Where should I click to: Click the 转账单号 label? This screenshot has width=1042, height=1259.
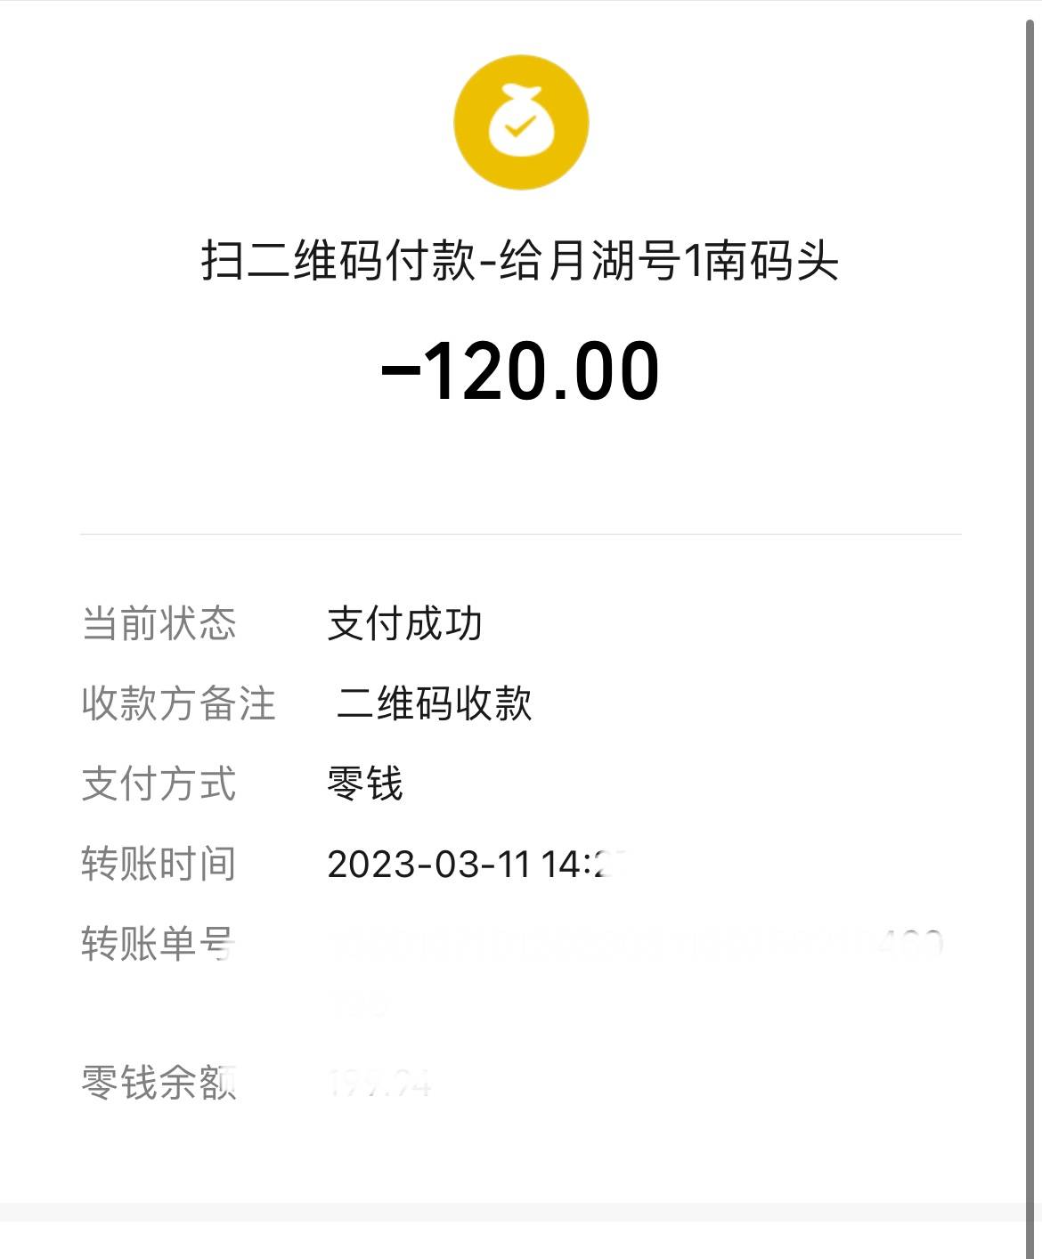pyautogui.click(x=159, y=944)
